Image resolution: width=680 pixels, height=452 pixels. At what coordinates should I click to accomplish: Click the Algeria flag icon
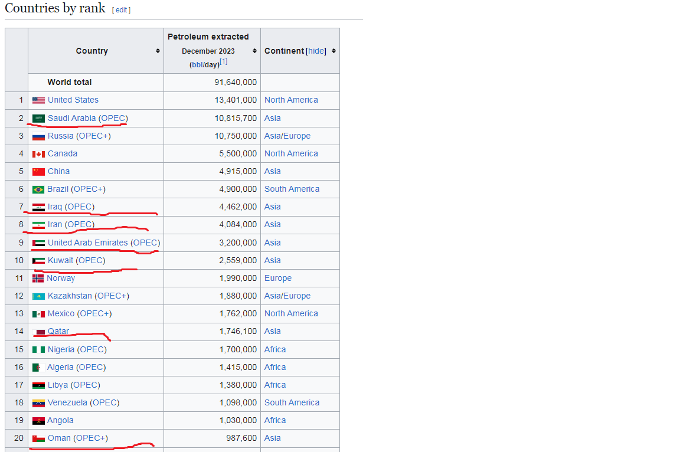tap(38, 368)
